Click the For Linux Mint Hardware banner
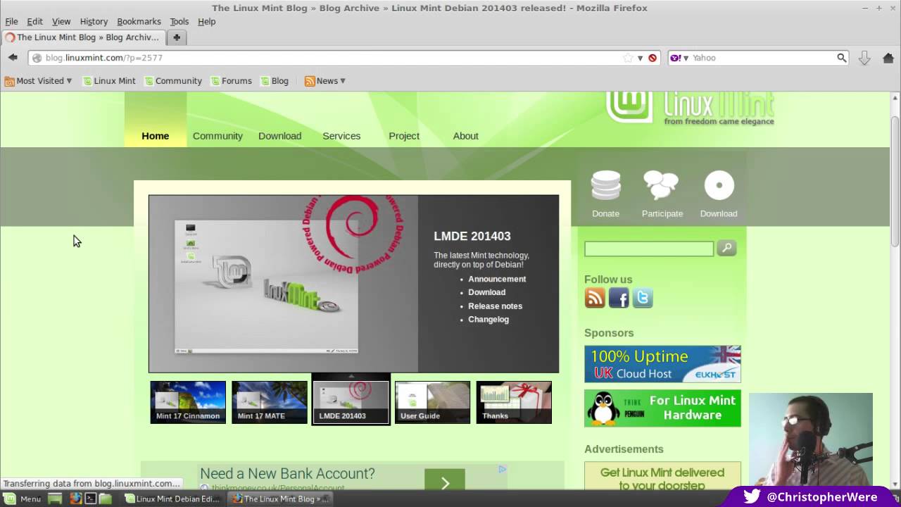The width and height of the screenshot is (901, 507). [x=662, y=408]
